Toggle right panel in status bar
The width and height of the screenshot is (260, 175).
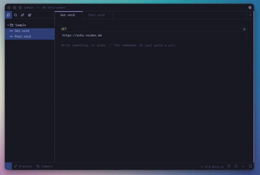(250, 166)
